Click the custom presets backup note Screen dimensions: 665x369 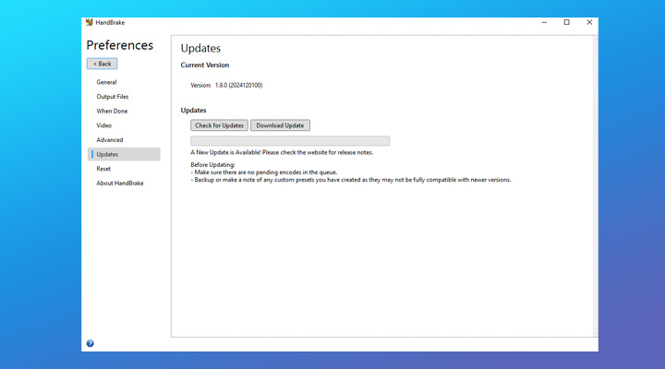coord(351,180)
